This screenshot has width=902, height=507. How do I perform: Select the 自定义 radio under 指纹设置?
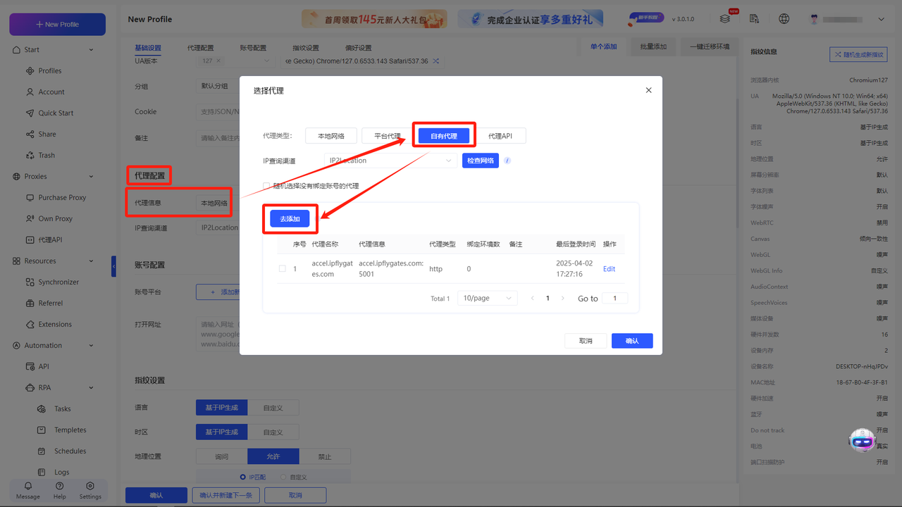click(x=285, y=476)
